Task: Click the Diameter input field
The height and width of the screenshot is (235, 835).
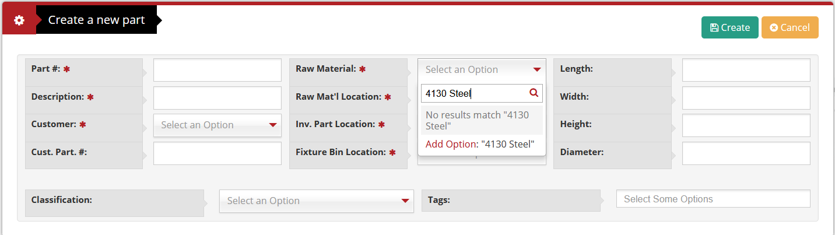Action: (746, 153)
